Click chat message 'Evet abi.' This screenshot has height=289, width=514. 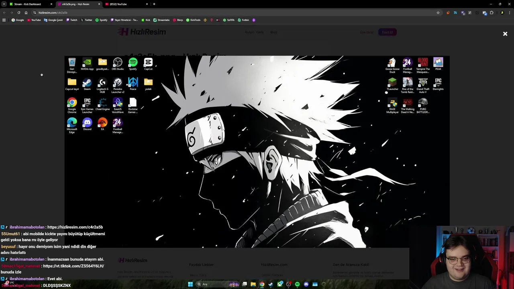pyautogui.click(x=55, y=279)
